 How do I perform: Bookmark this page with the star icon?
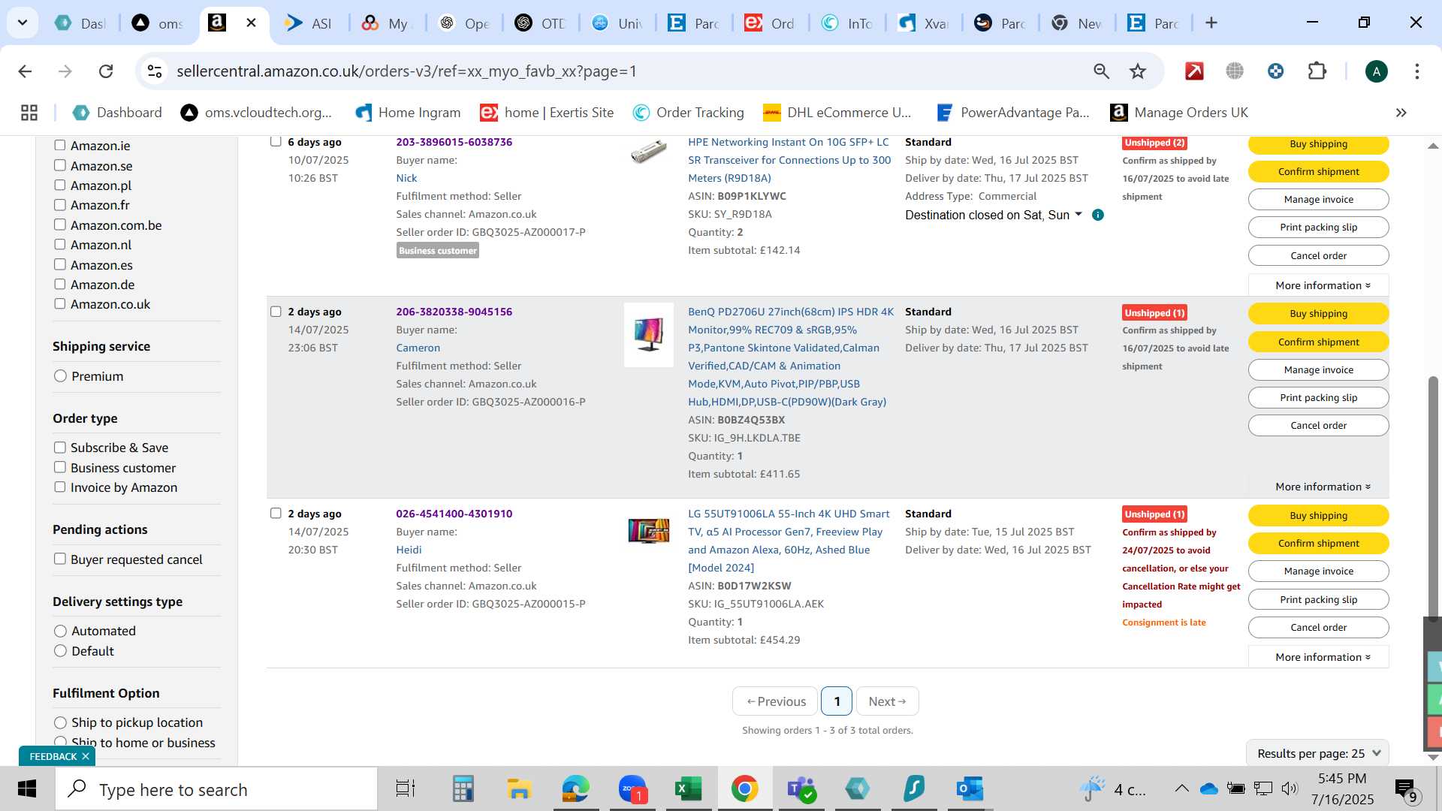pyautogui.click(x=1138, y=71)
